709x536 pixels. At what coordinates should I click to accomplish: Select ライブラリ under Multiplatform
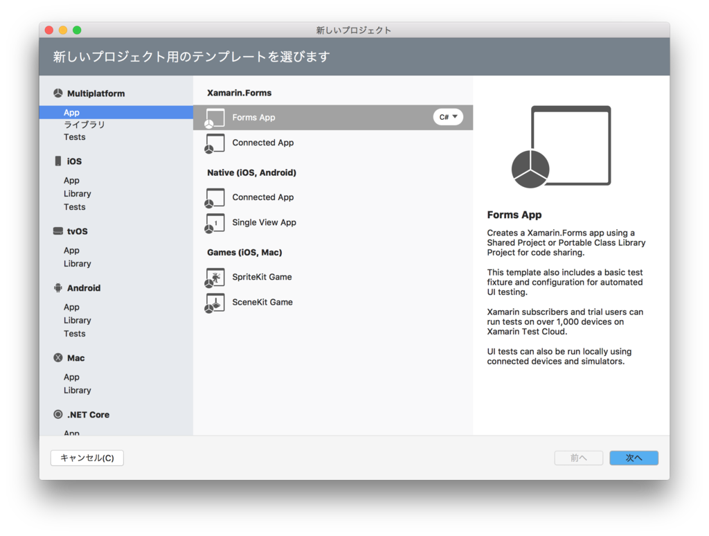pos(84,125)
